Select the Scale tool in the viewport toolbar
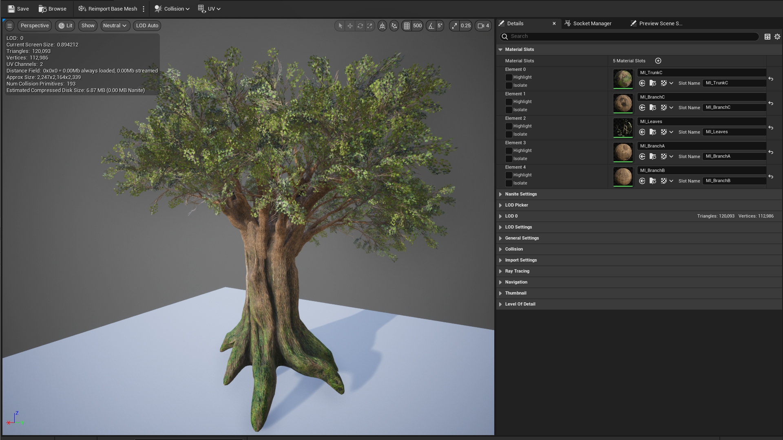This screenshot has height=440, width=783. pos(370,26)
